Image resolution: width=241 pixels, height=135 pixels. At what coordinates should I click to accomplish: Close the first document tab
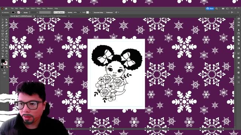click(34, 16)
